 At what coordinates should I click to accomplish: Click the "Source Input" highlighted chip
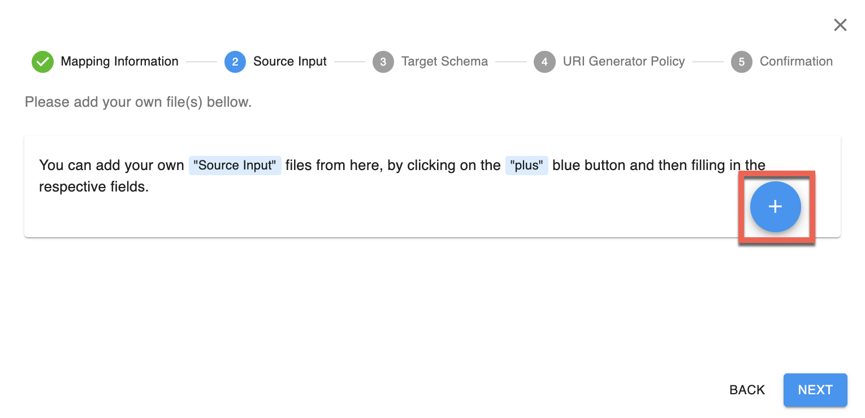point(235,166)
